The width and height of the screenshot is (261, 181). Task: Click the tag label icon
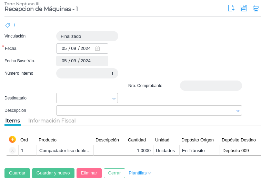point(8,25)
